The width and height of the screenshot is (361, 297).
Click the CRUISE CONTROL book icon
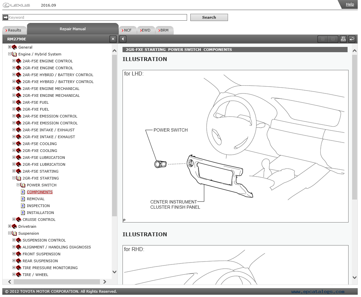(19, 220)
